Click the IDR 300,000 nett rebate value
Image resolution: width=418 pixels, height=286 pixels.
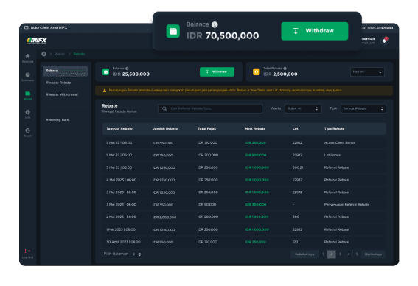[256, 205]
